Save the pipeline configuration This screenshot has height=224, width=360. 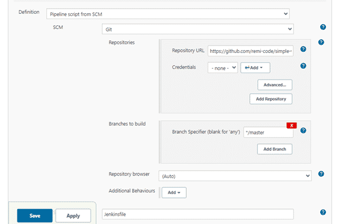(35, 215)
